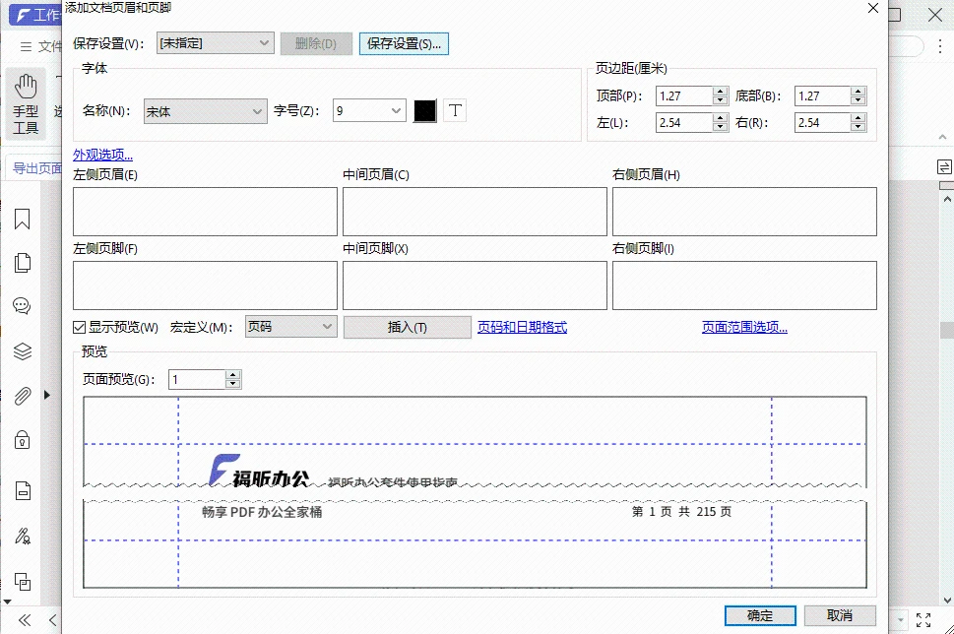The height and width of the screenshot is (634, 954).
Task: Decrease the 底部 margin with down arrow
Action: click(x=859, y=100)
